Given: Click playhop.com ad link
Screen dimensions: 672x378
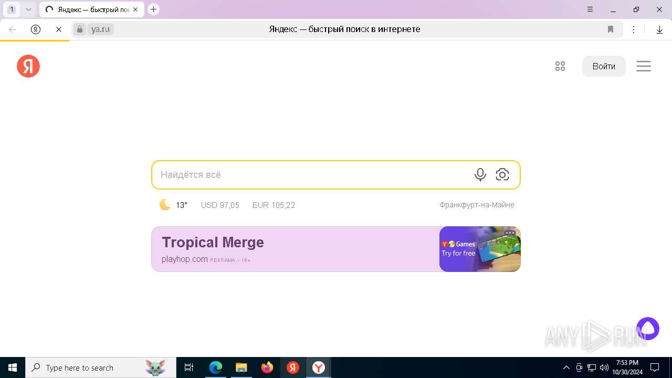Looking at the screenshot, I should pos(185,259).
